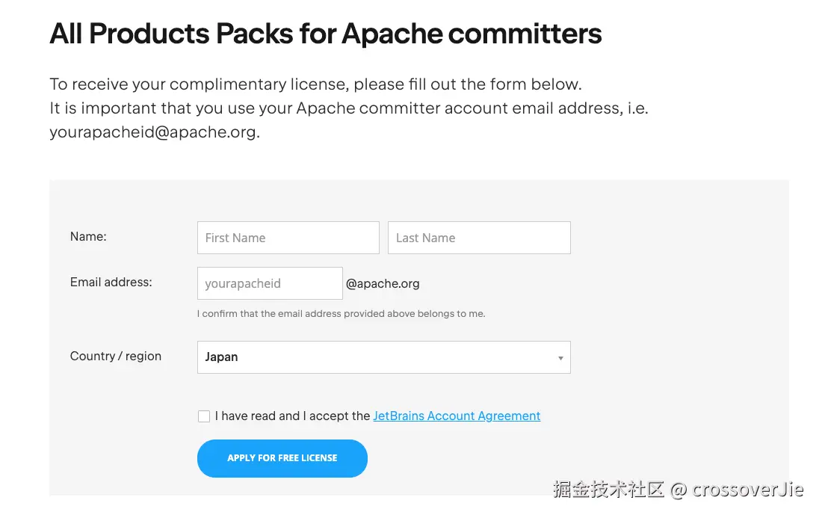Focus the Last Name text box
The width and height of the screenshot is (819, 515).
point(478,238)
